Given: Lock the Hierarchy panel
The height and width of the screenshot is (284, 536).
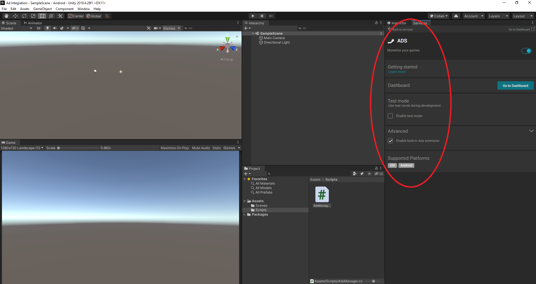Looking at the screenshot, I should pos(376,23).
